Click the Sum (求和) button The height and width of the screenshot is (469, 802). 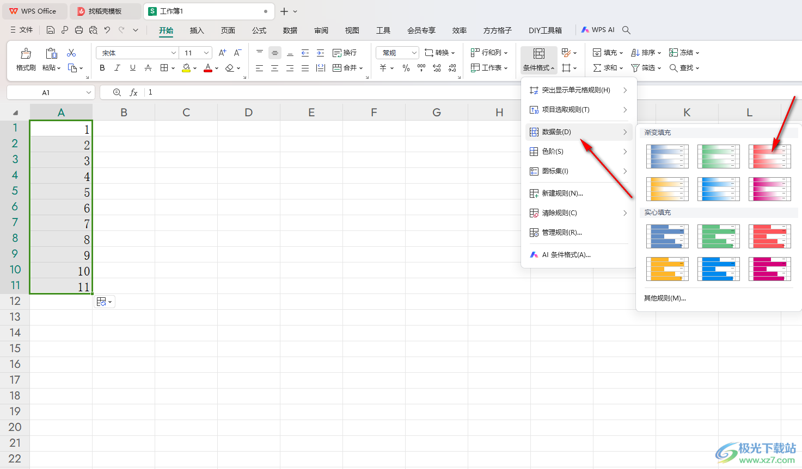pos(608,68)
